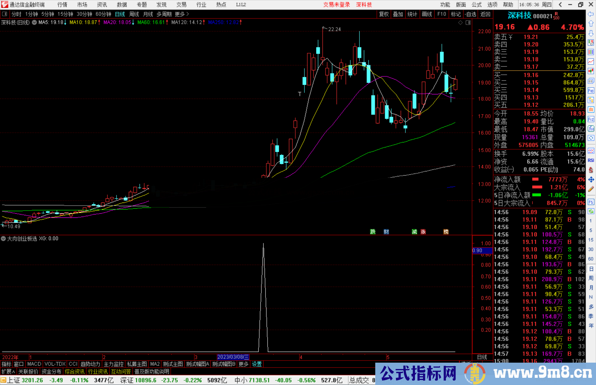Click the candlestick chart icon in sidebar
The height and width of the screenshot is (385, 596).
pos(591,71)
